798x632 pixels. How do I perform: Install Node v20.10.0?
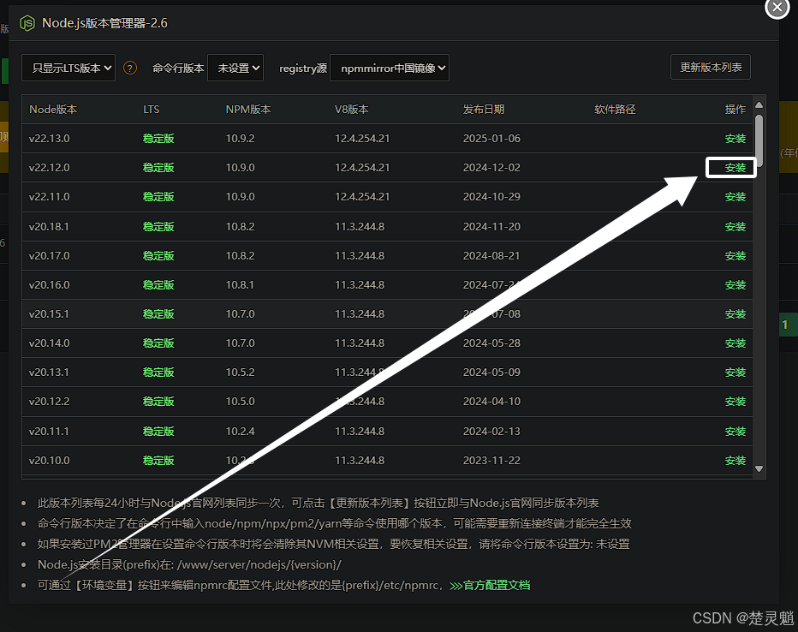[x=735, y=460]
